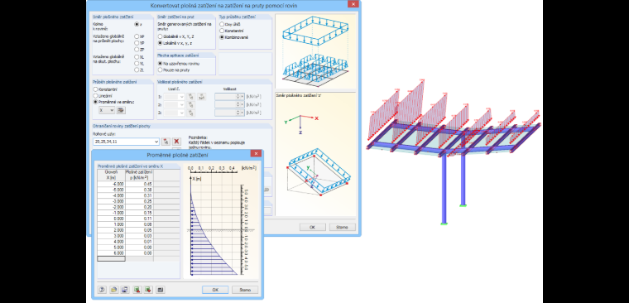Click the save diskette icon in variable load dialog

pos(125,290)
